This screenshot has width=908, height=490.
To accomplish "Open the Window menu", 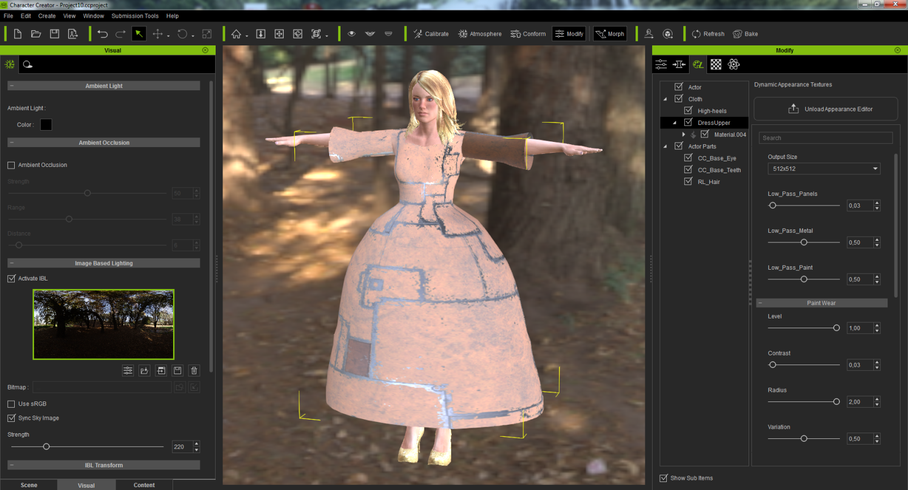I will pyautogui.click(x=94, y=16).
